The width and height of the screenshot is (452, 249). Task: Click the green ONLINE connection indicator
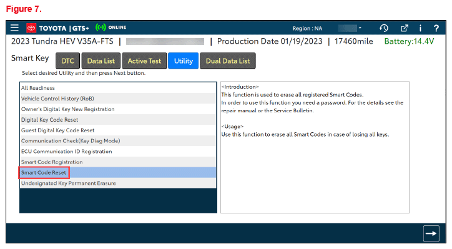[x=111, y=27]
